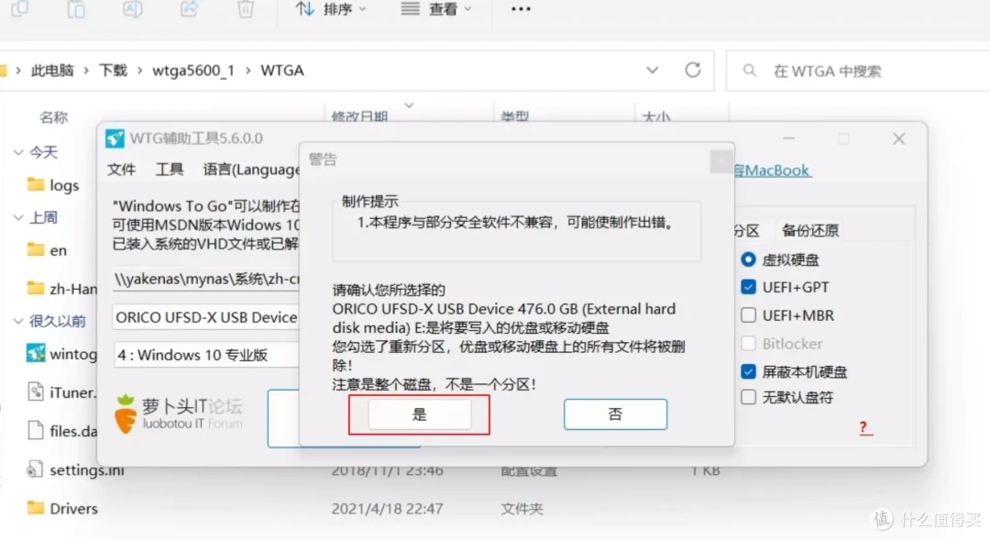The image size is (990, 540).
Task: Select the en folder
Action: click(47, 250)
